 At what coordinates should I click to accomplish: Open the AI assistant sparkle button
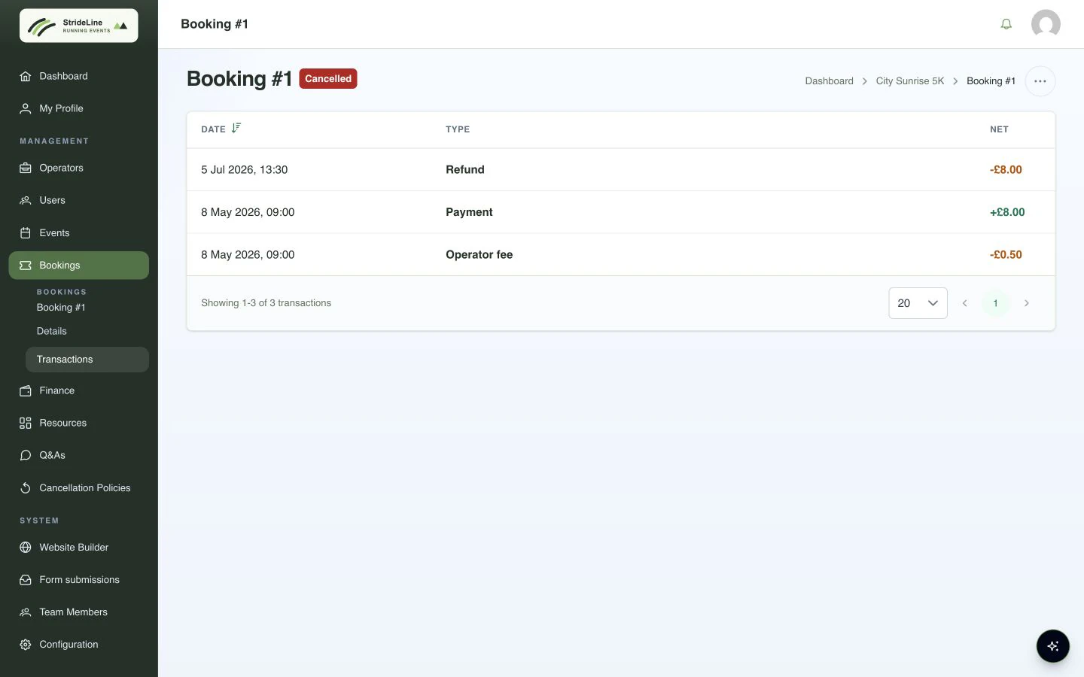point(1052,645)
